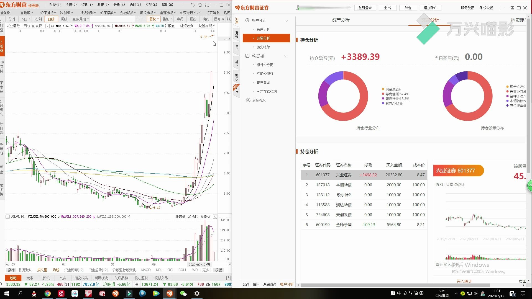Open the 叠加 dropdown
The height and width of the screenshot is (299, 532).
tap(167, 19)
